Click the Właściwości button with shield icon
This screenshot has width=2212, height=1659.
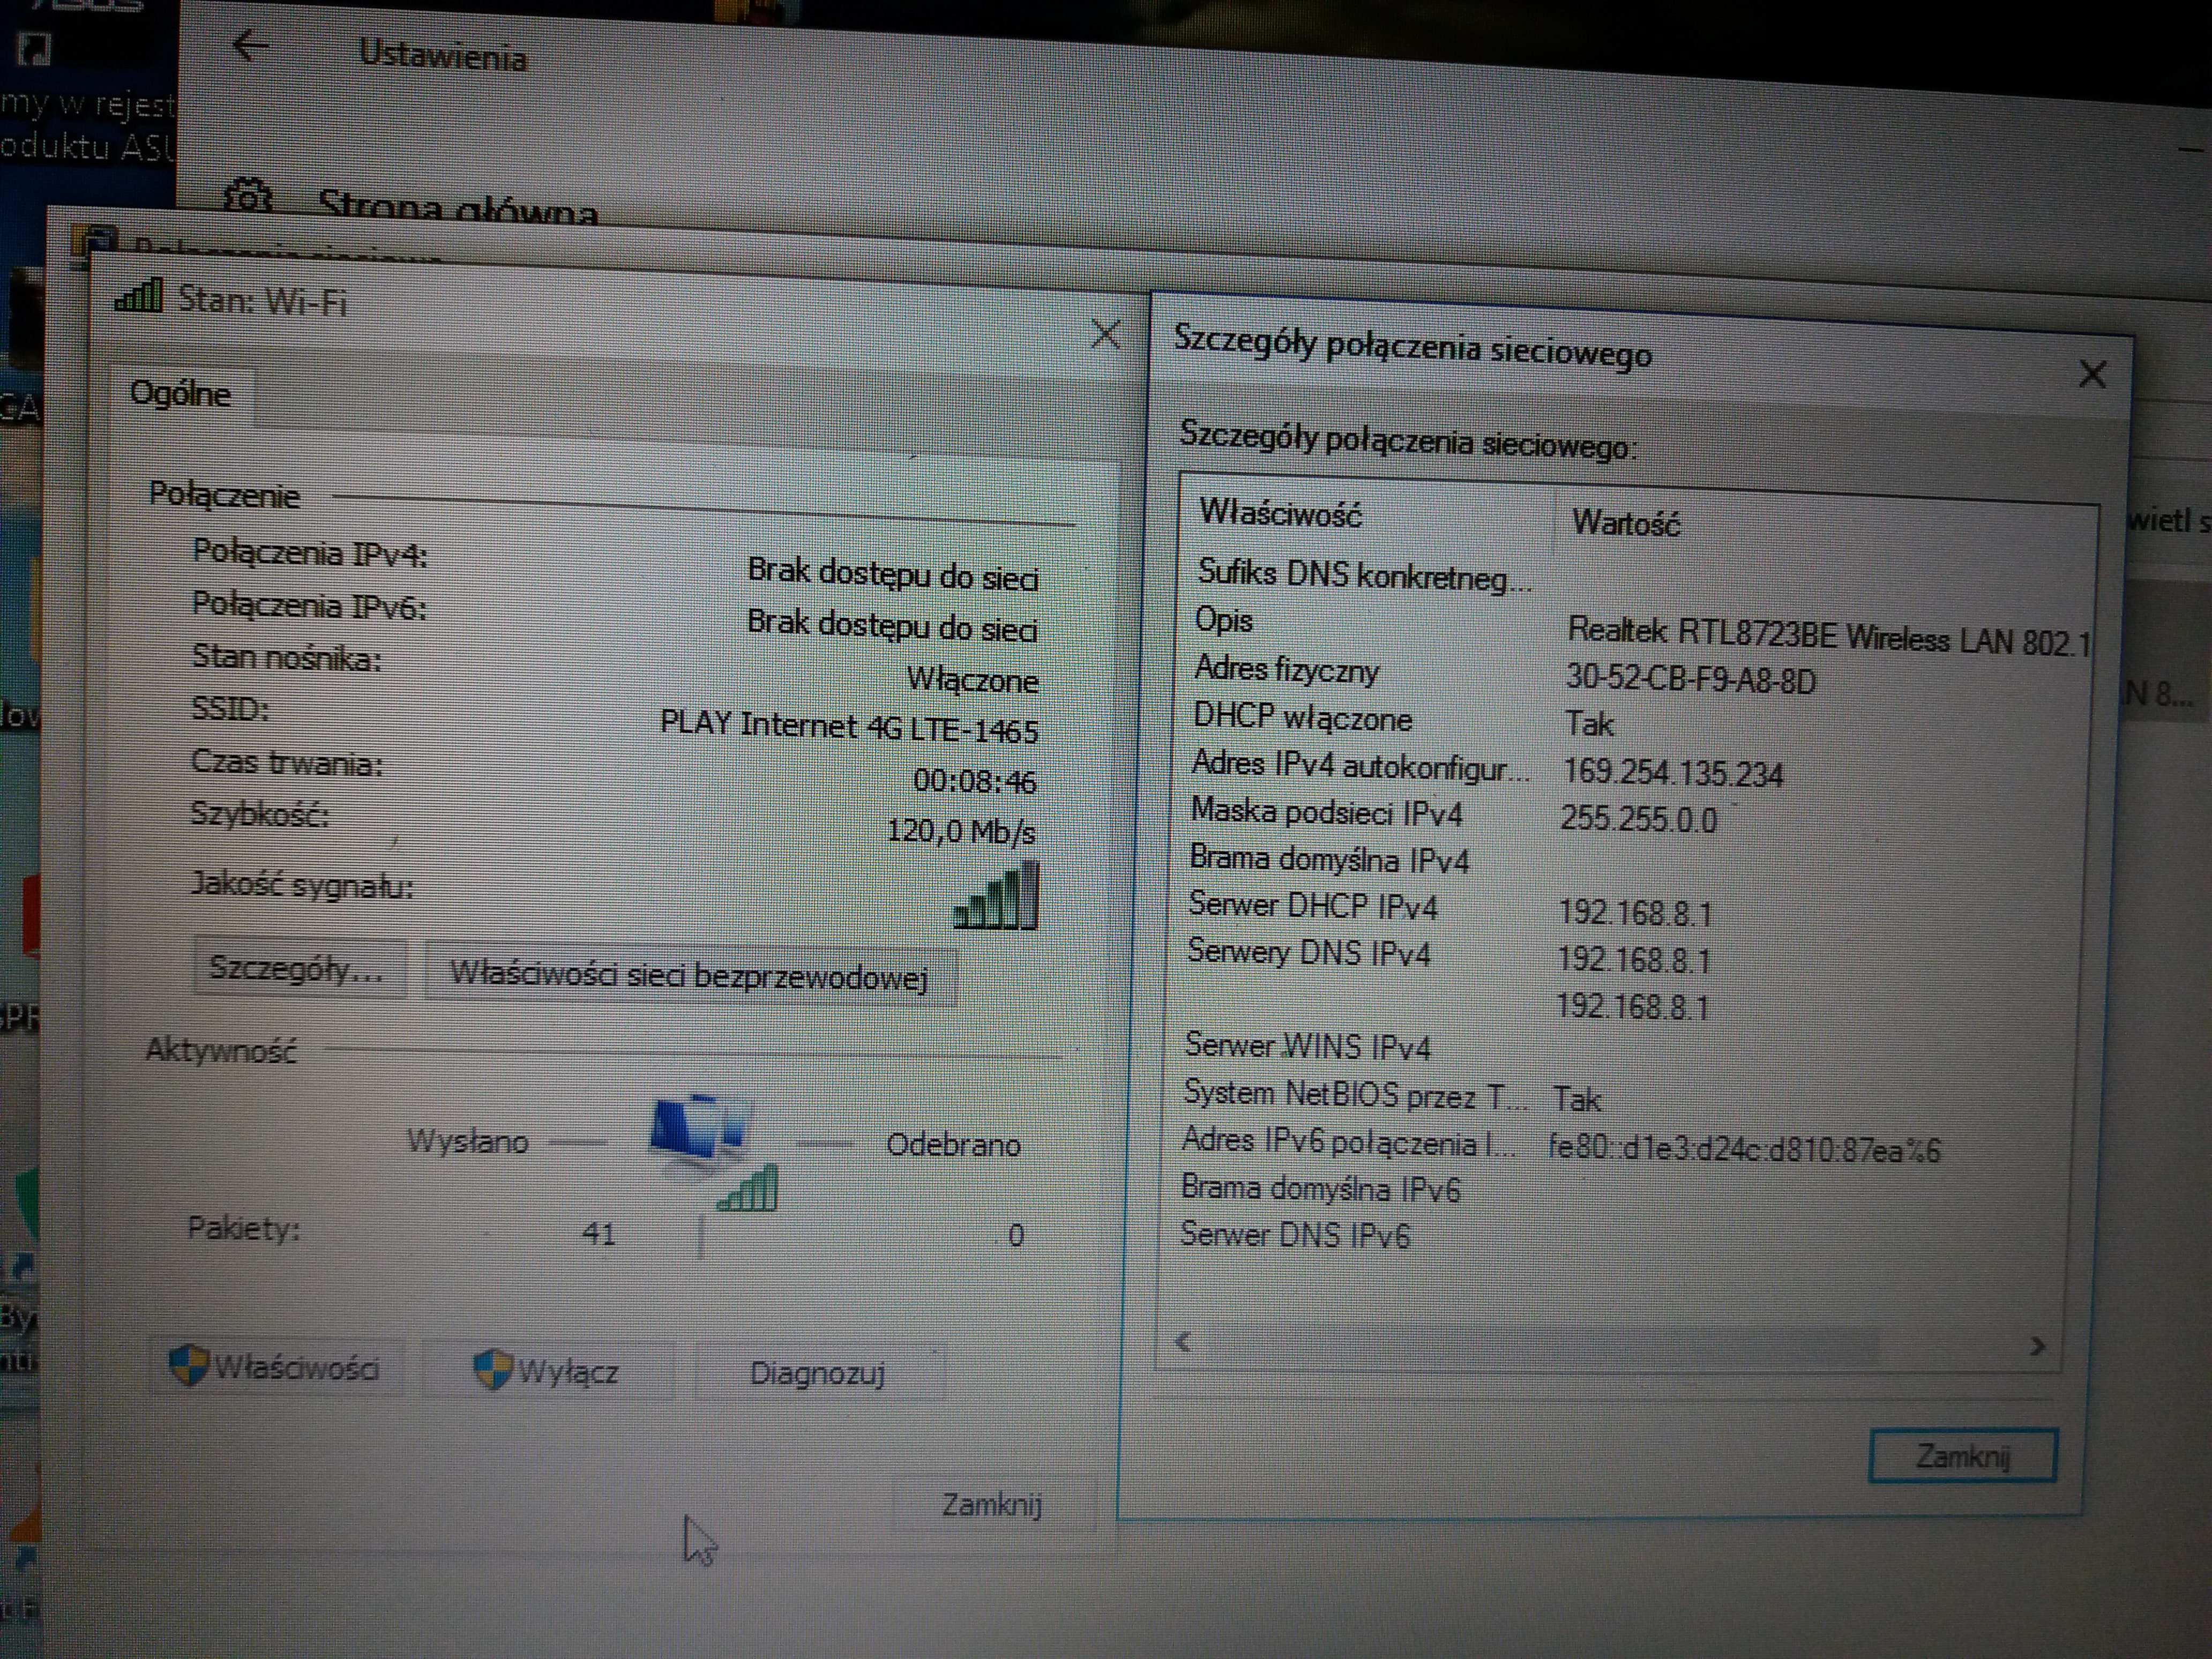coord(276,1367)
